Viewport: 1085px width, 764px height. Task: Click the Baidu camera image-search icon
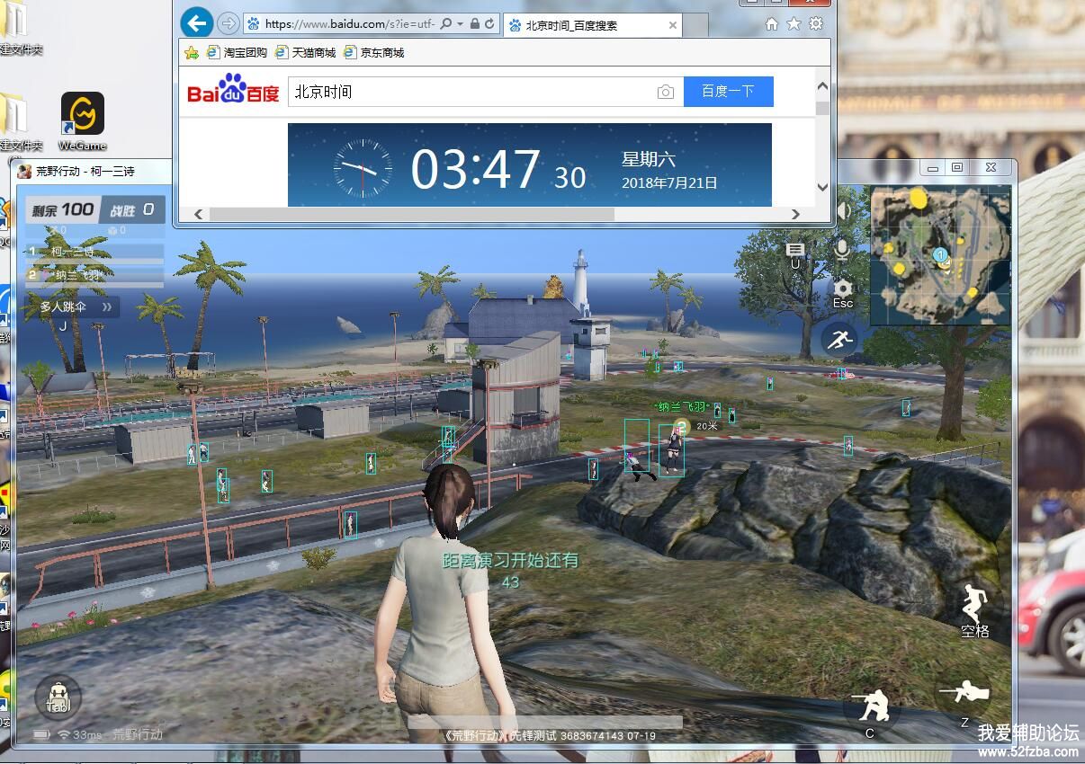[665, 92]
